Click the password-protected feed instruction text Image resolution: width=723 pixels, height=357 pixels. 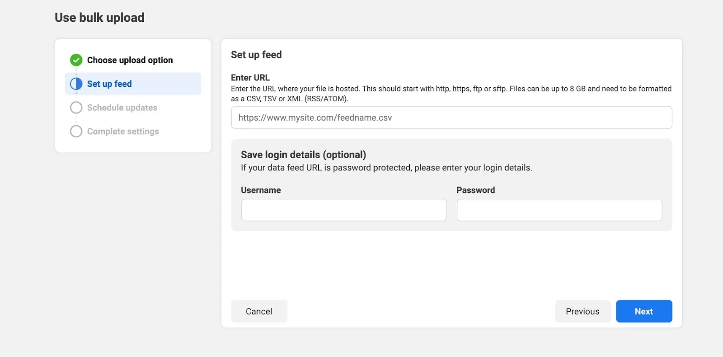click(386, 168)
